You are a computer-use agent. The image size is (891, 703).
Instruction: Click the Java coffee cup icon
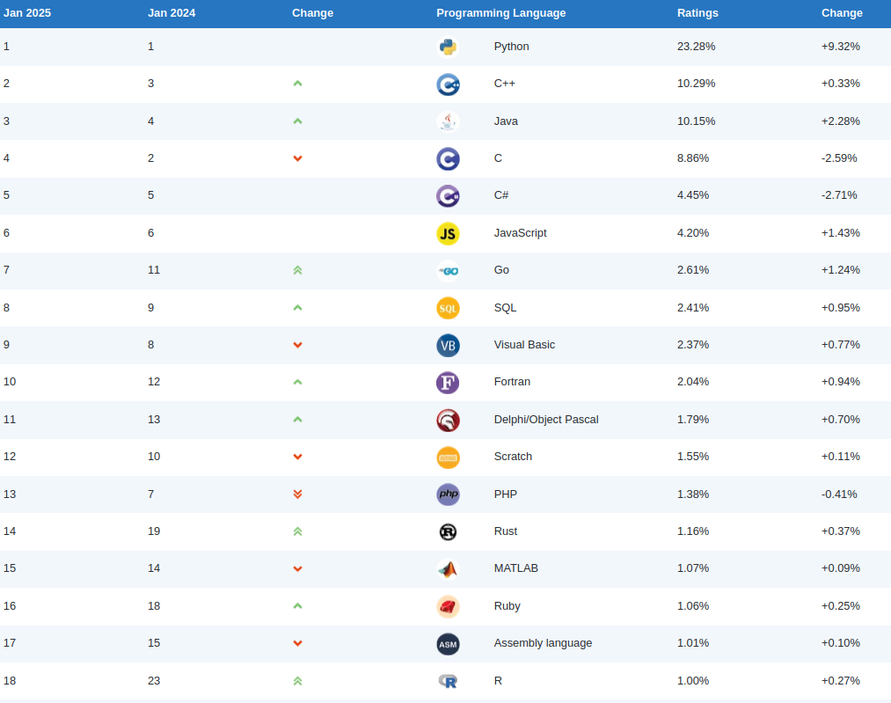pyautogui.click(x=448, y=121)
